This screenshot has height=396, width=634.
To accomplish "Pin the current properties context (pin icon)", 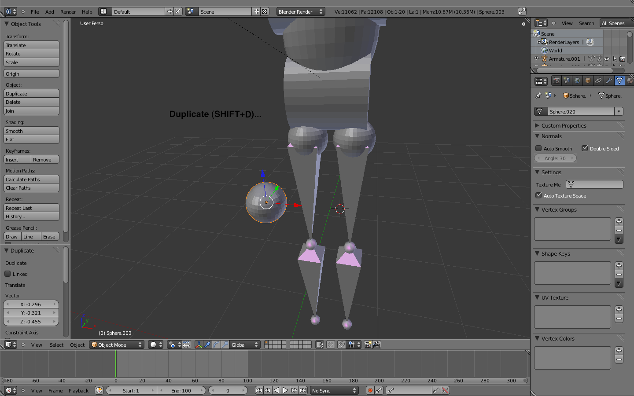I will coord(538,95).
